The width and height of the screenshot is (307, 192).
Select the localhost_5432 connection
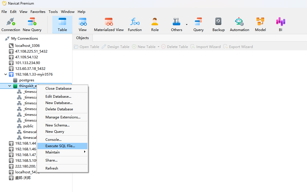(26, 172)
